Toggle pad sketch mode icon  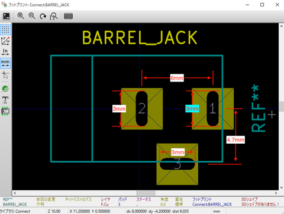pyautogui.click(x=5, y=89)
